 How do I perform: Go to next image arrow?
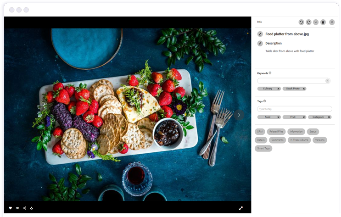coord(239,115)
